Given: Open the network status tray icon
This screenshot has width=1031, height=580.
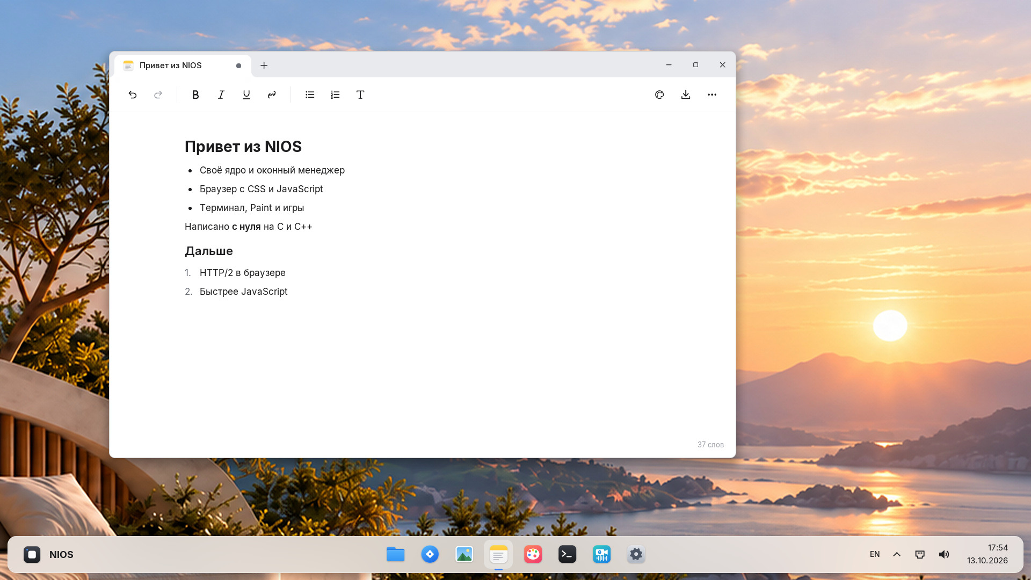Looking at the screenshot, I should (x=920, y=554).
